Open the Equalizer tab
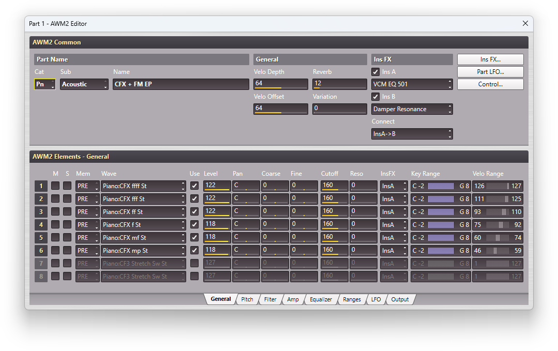The width and height of the screenshot is (558, 351). 321,299
